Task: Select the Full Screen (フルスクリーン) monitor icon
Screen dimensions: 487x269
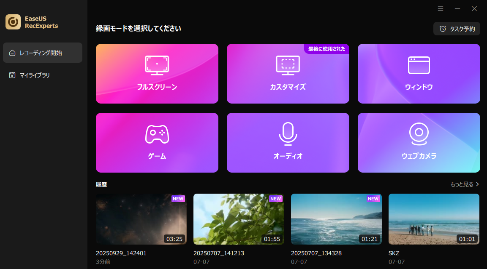Action: 157,65
